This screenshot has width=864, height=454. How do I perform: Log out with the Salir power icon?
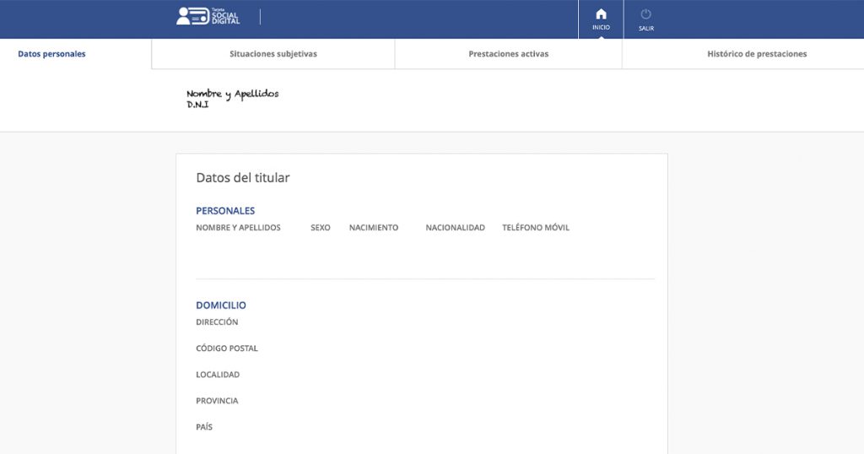645,19
